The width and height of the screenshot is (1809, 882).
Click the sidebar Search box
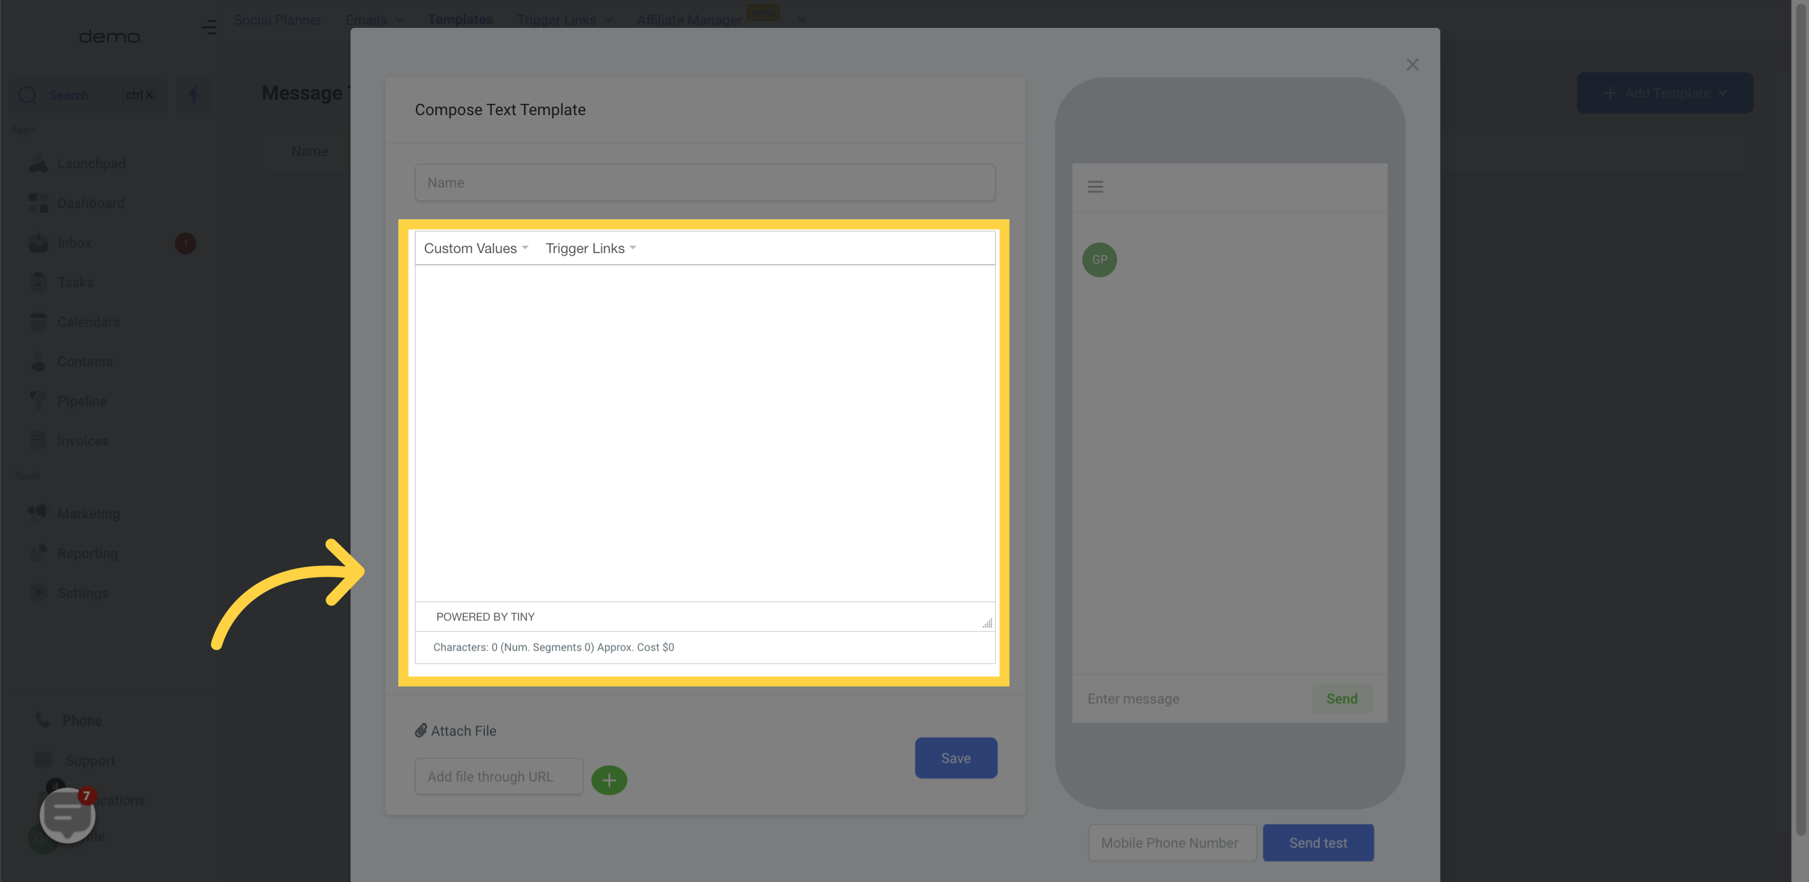[x=89, y=95]
